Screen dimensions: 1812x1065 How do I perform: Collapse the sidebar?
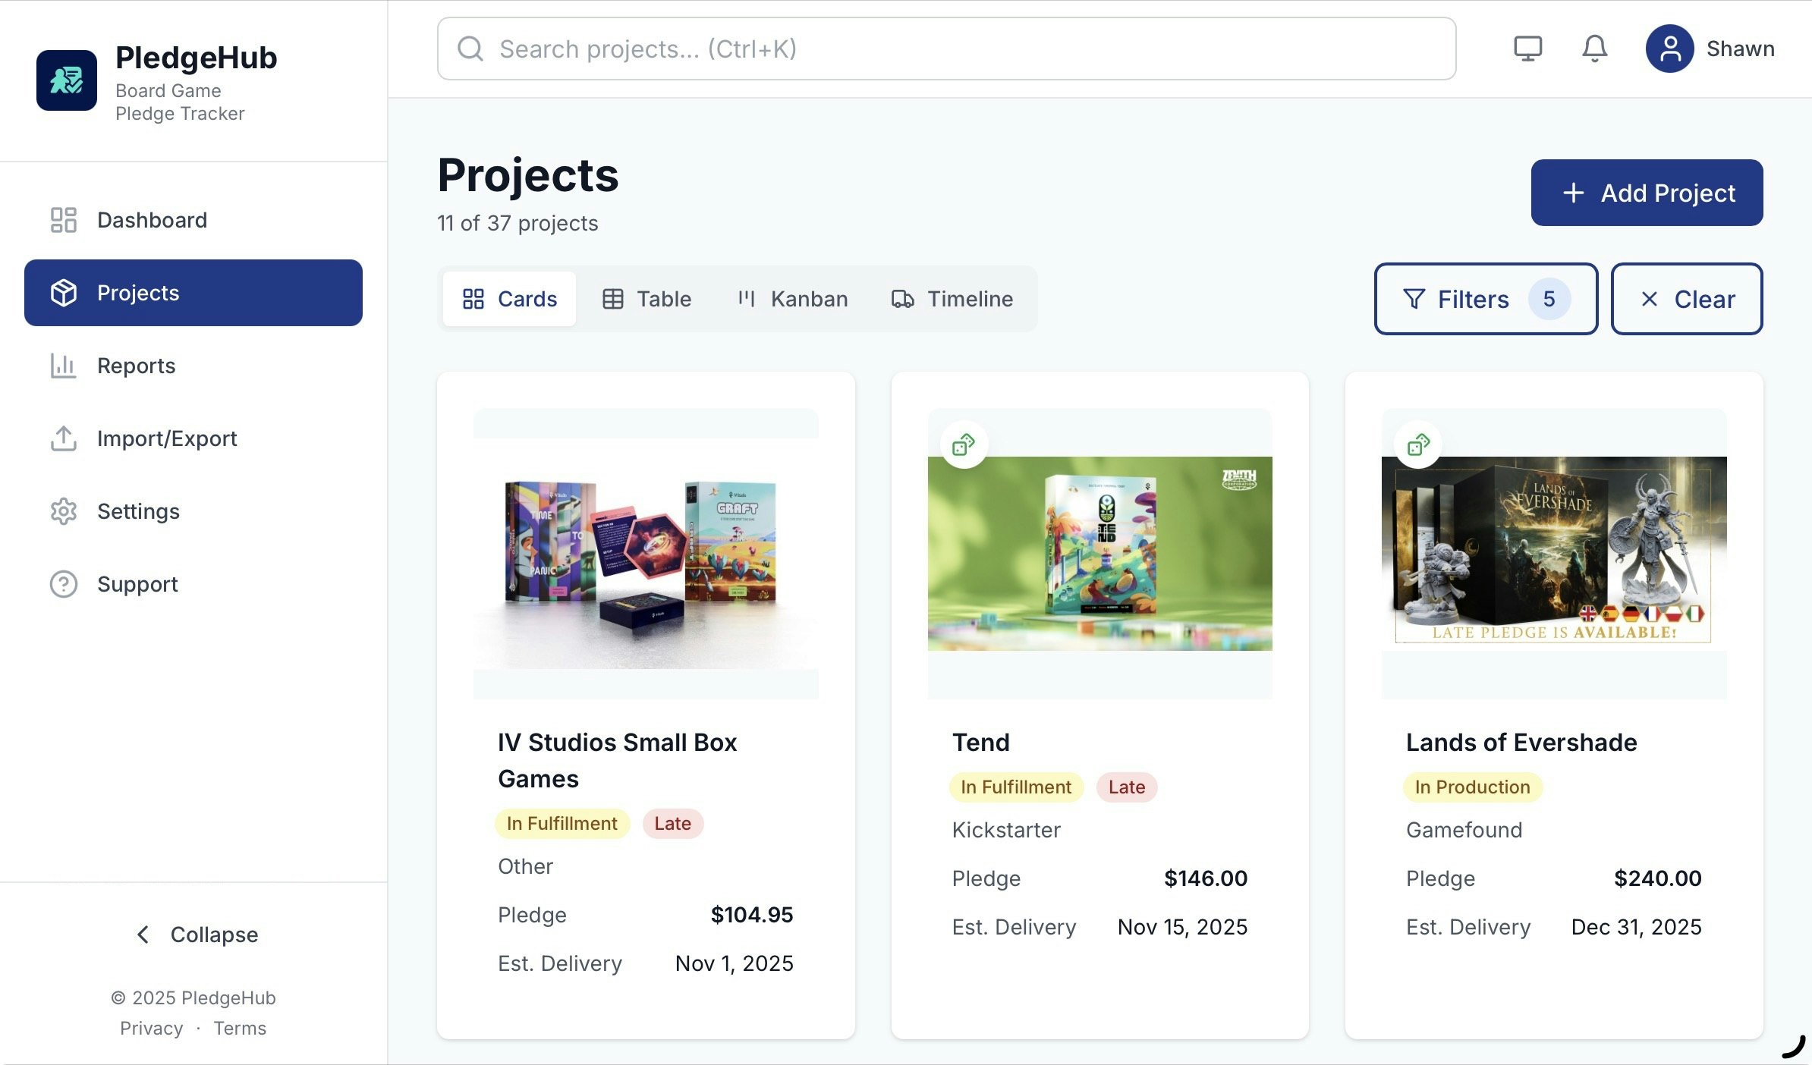(x=194, y=935)
